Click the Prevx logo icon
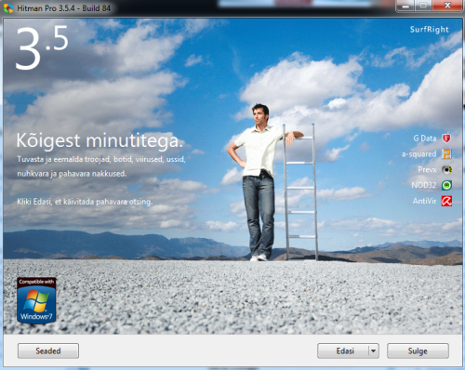This screenshot has height=370, width=465. [446, 169]
